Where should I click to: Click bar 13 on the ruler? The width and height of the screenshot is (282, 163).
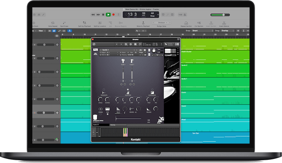point(117,34)
